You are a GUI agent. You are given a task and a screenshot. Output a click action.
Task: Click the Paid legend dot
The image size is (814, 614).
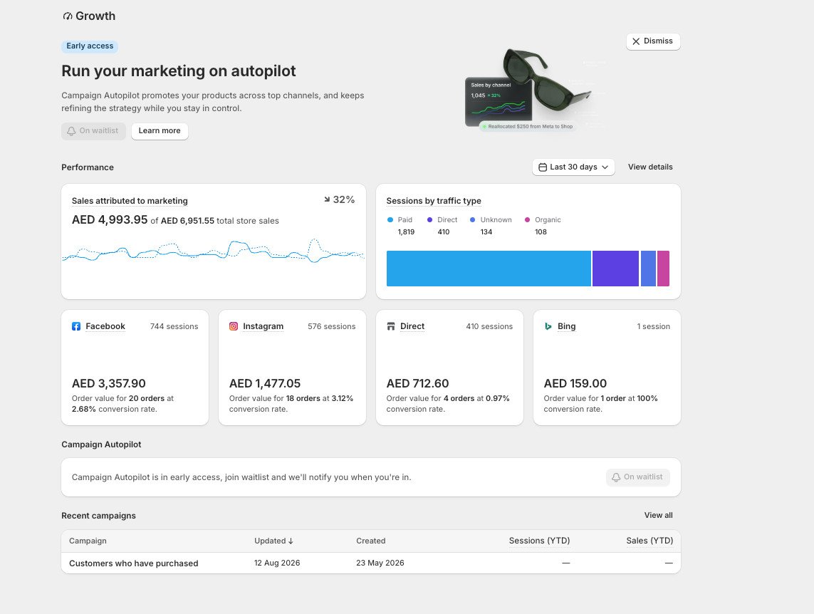pos(390,220)
